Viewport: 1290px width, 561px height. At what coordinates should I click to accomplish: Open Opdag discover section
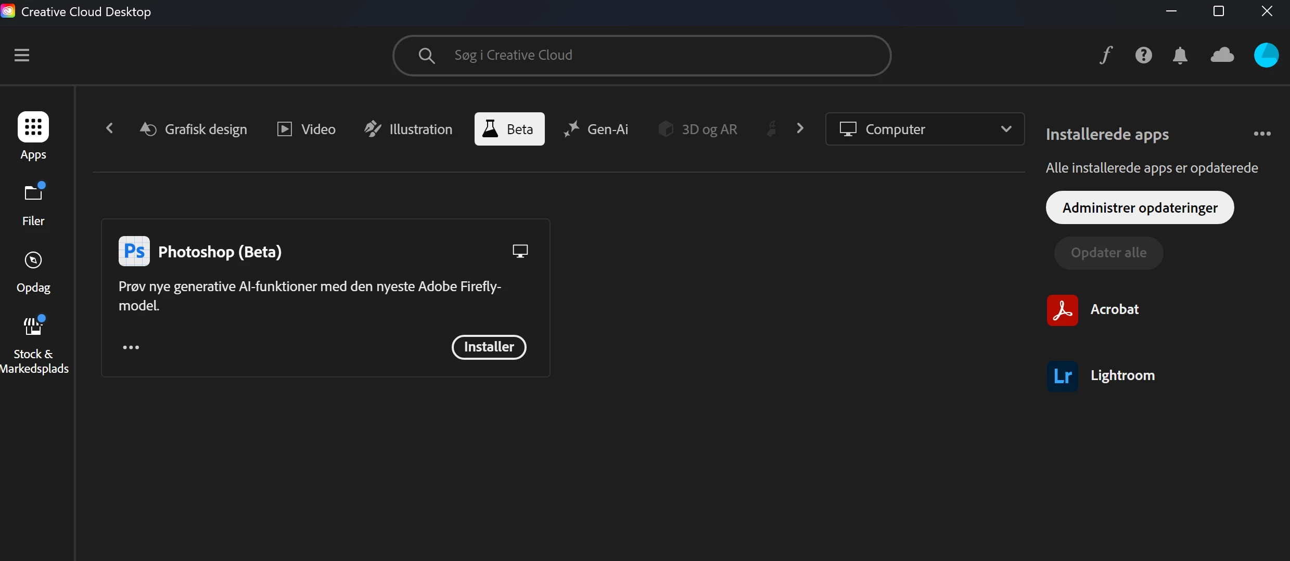33,272
